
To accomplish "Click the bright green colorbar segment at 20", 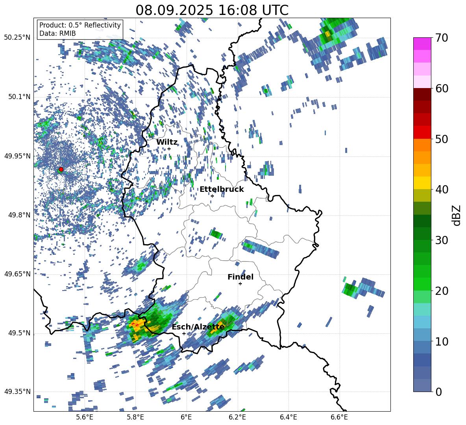I will [422, 284].
